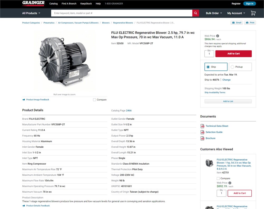Viewport: 264px width, 209px height.
Task: Go to Regenerative Blowers breadcrumb
Action: click(x=123, y=23)
